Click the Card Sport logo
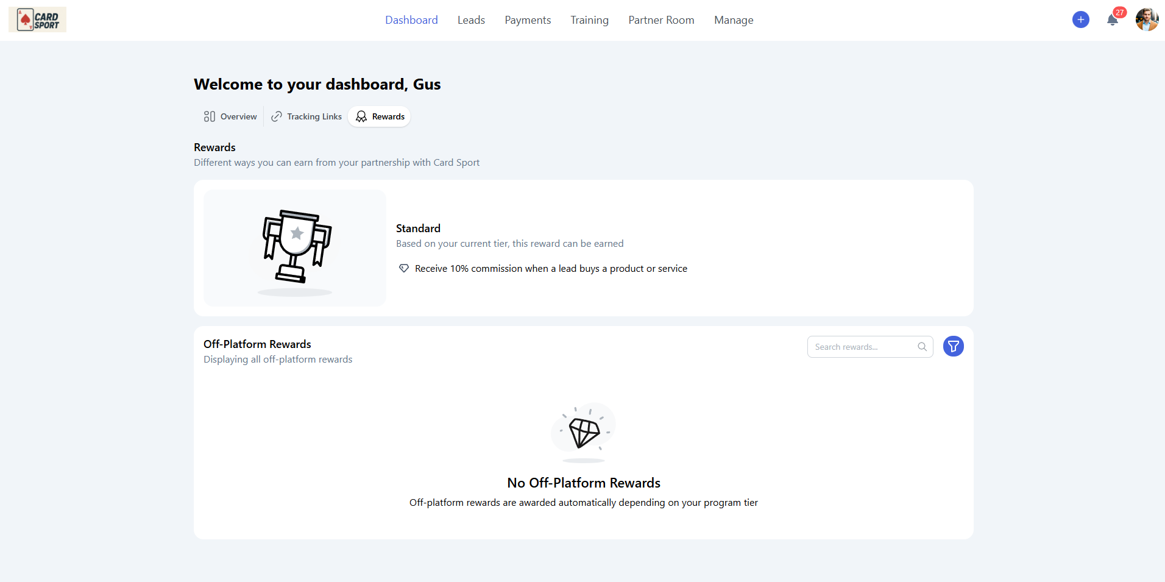The image size is (1165, 582). [x=38, y=20]
